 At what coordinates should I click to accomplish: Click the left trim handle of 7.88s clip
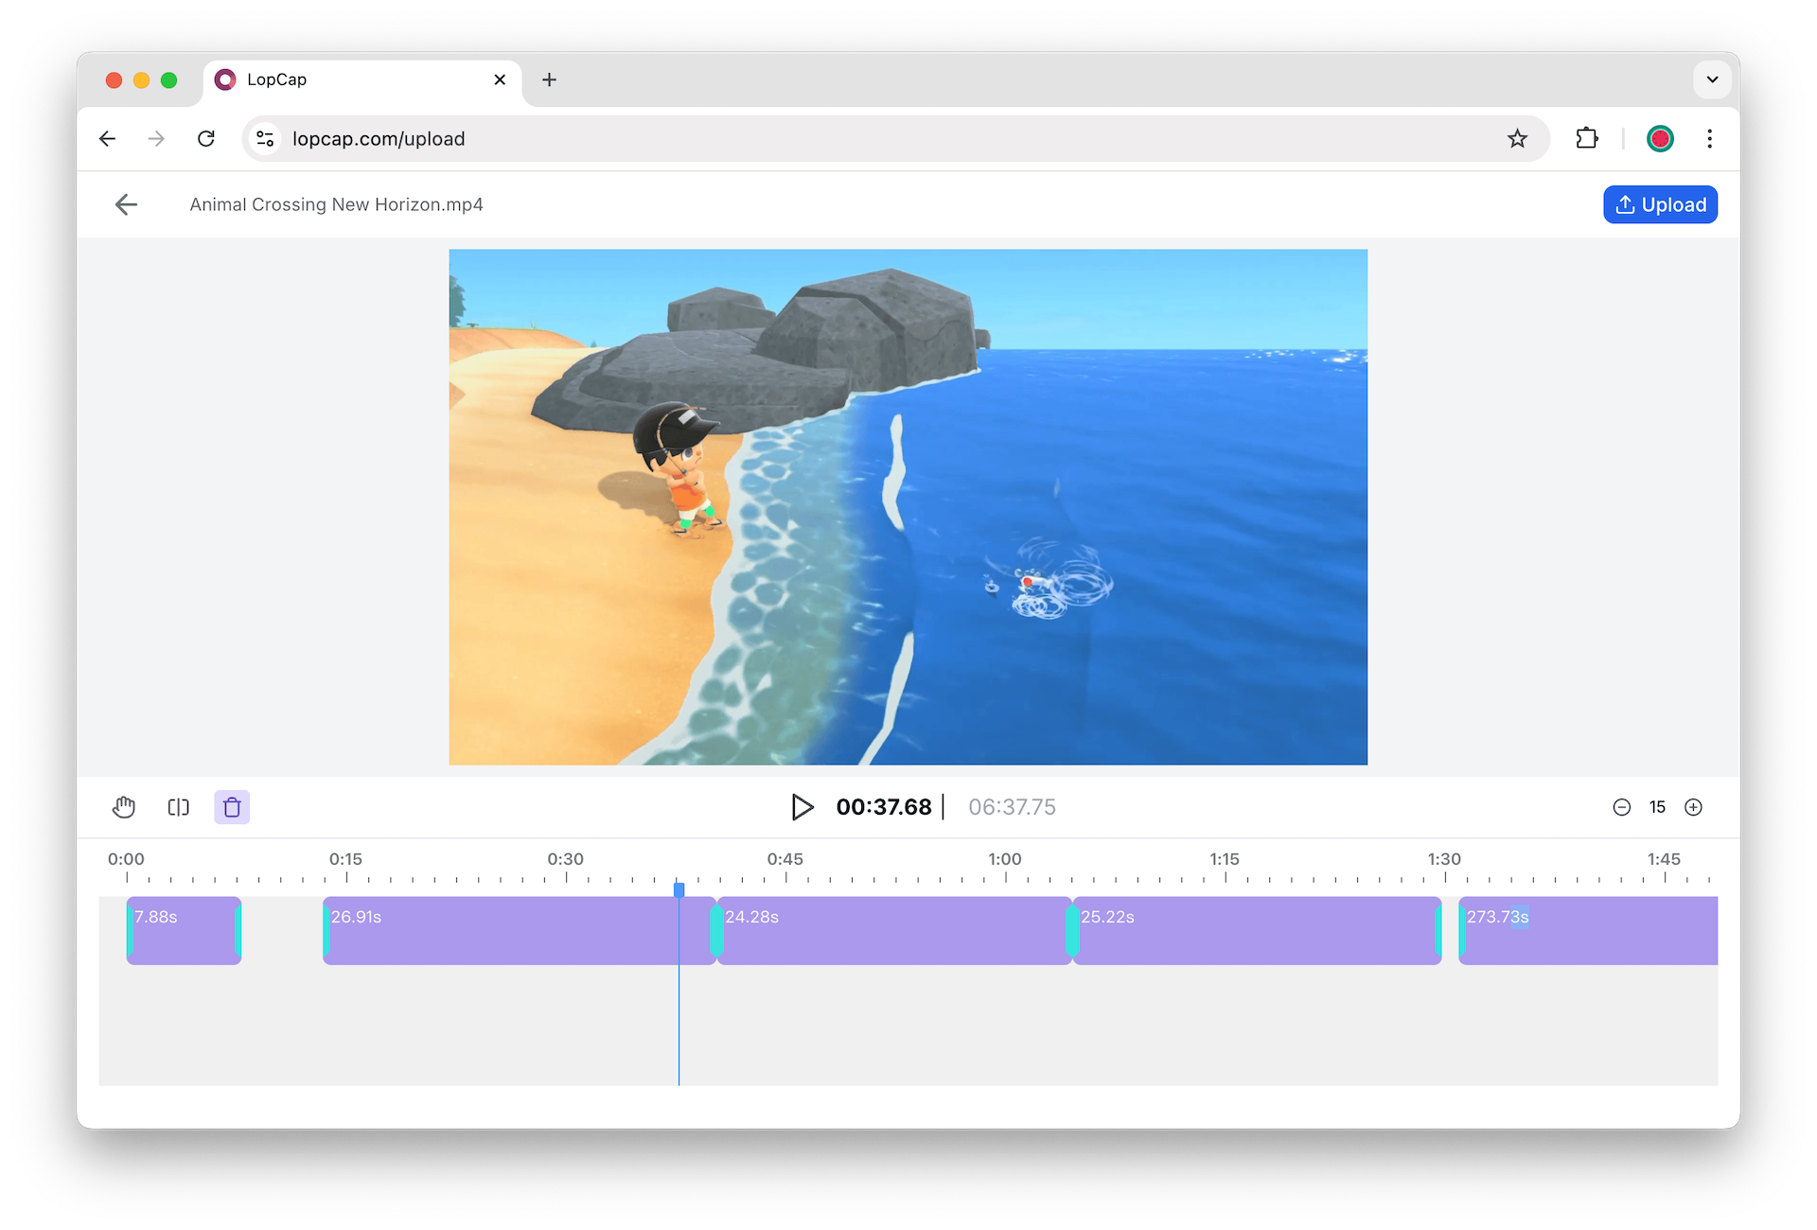[x=130, y=930]
